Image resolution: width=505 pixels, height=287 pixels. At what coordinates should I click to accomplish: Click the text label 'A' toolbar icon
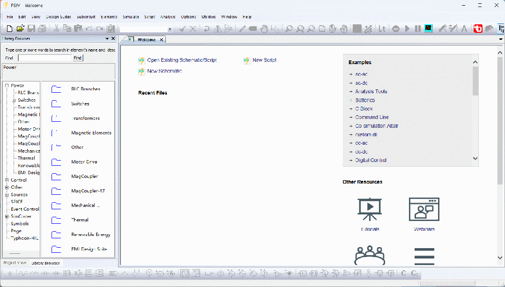(464, 29)
